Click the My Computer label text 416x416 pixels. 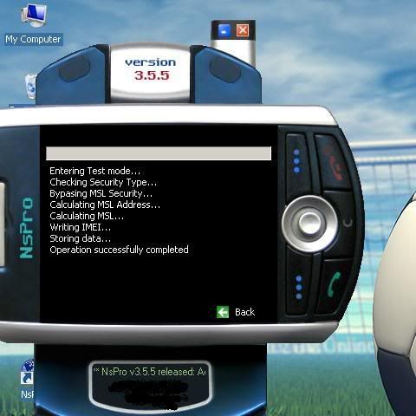click(33, 39)
